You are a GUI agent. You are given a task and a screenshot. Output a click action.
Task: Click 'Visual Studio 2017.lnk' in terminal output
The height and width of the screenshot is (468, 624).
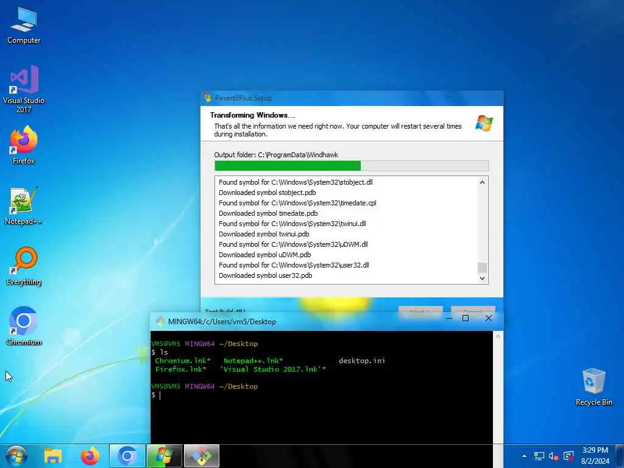[x=272, y=369]
